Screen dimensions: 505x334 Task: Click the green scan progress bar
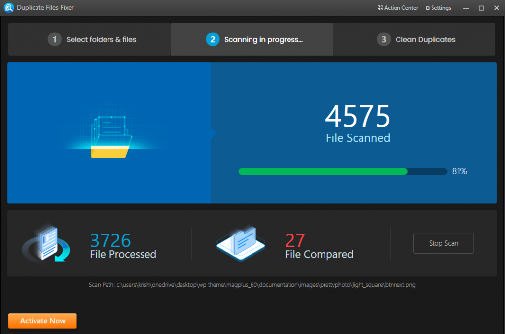[343, 171]
